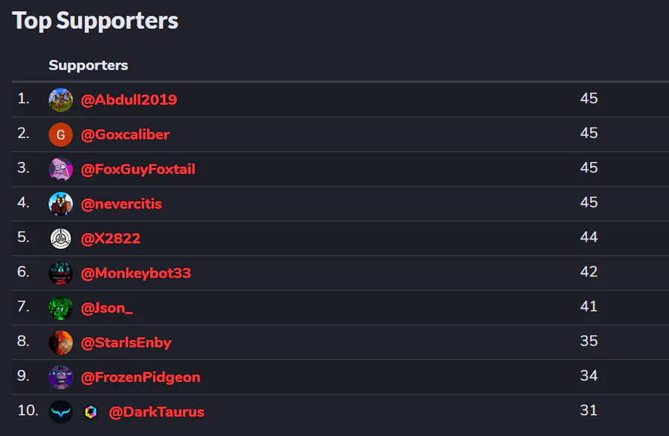The image size is (669, 436).
Task: Visit @Monkeybot33's profile link
Action: (136, 273)
